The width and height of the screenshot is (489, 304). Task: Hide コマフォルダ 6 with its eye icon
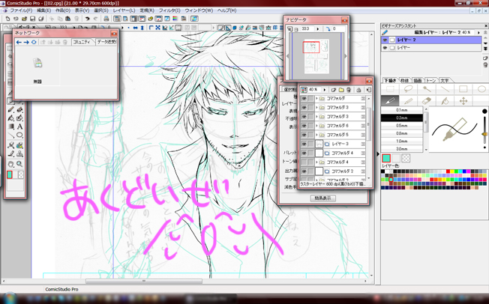[x=304, y=126]
